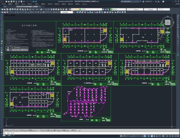This screenshot has width=180, height=138.
Task: Toggle current layer on/off bulb in layer control
Action: point(72,9)
